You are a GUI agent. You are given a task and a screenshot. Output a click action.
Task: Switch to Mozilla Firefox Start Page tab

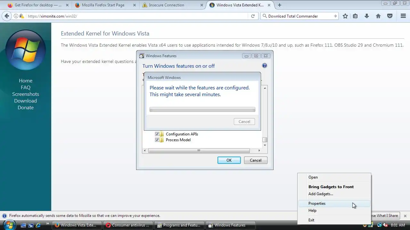pyautogui.click(x=104, y=5)
